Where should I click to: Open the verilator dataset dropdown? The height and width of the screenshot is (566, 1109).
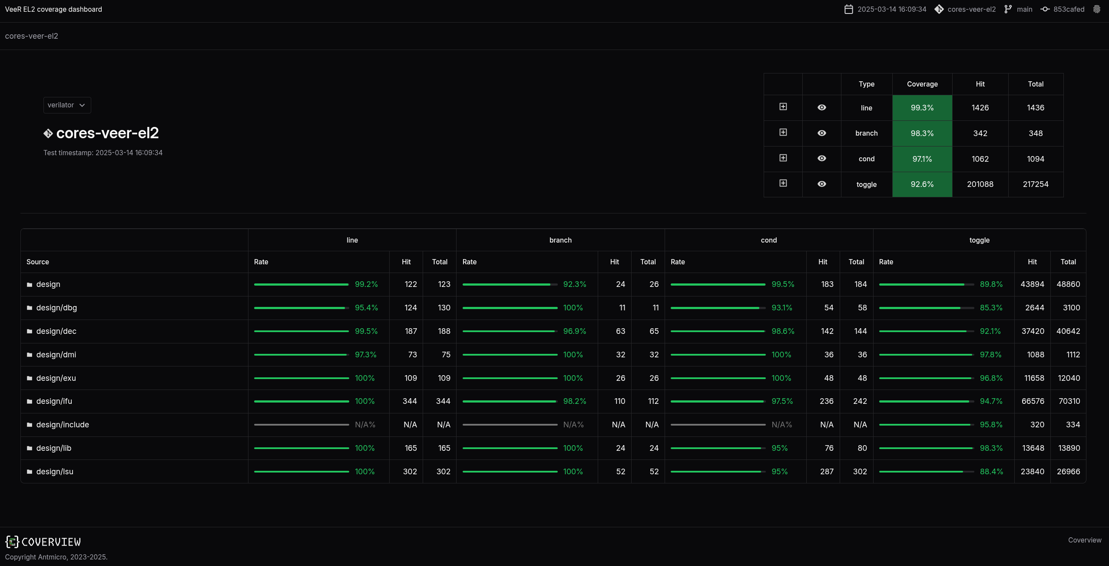(x=67, y=105)
